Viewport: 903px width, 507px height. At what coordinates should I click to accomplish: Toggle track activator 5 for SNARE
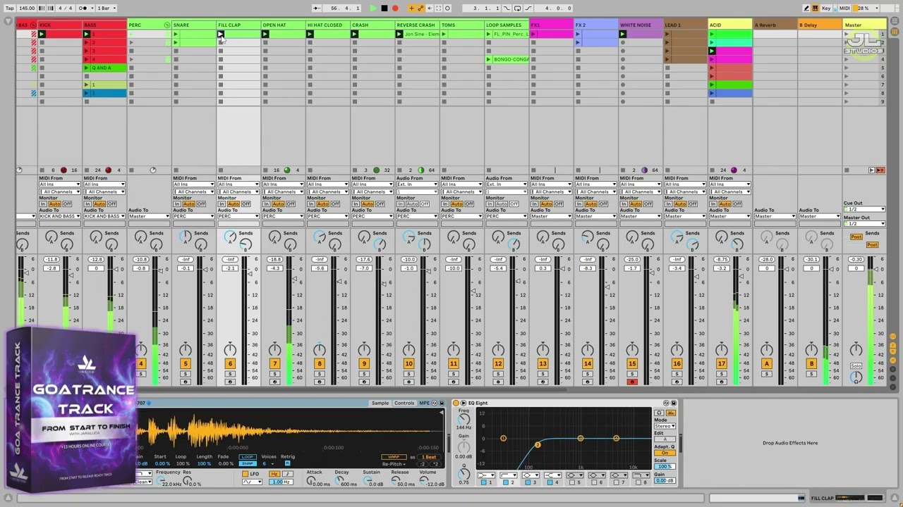[x=186, y=363]
